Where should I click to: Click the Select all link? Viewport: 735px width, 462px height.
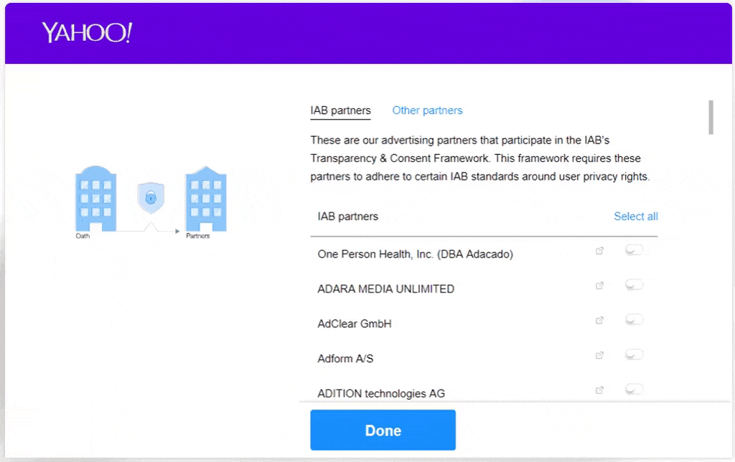pyautogui.click(x=635, y=217)
